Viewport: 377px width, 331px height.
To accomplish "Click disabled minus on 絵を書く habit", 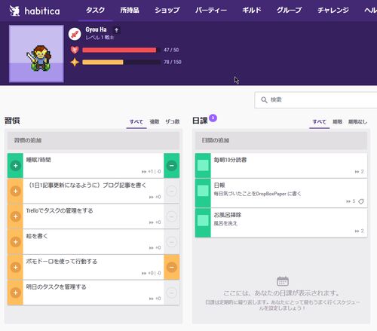I will coord(172,242).
